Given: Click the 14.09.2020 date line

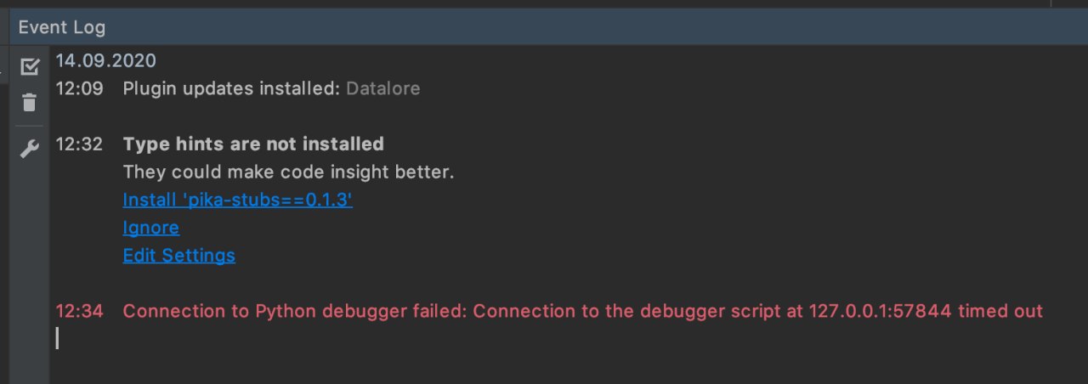Looking at the screenshot, I should click(105, 60).
